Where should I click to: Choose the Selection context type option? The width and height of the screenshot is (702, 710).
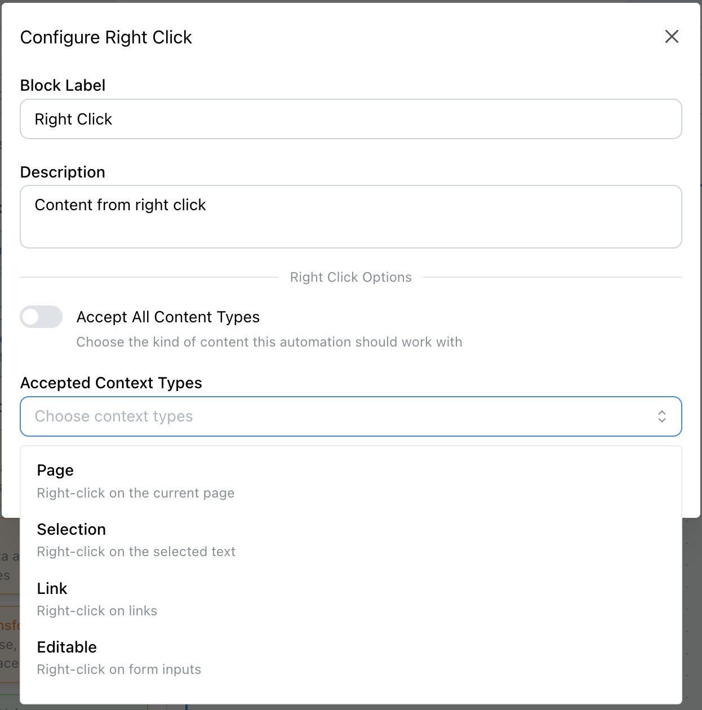tap(72, 530)
